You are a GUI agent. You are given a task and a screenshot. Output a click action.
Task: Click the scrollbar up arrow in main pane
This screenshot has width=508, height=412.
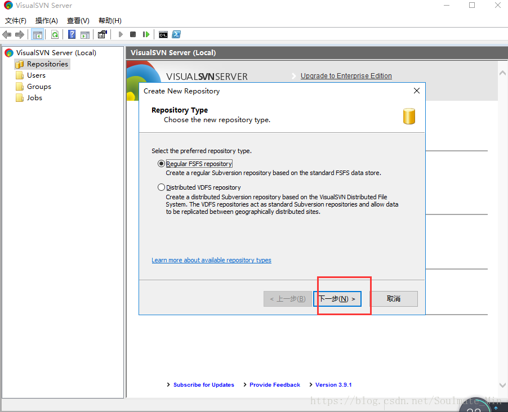point(502,73)
